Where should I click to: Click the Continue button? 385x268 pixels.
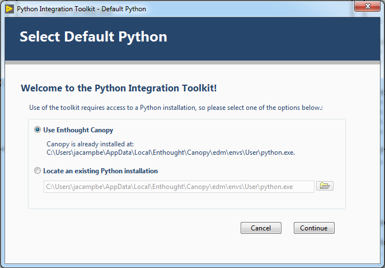tap(314, 228)
